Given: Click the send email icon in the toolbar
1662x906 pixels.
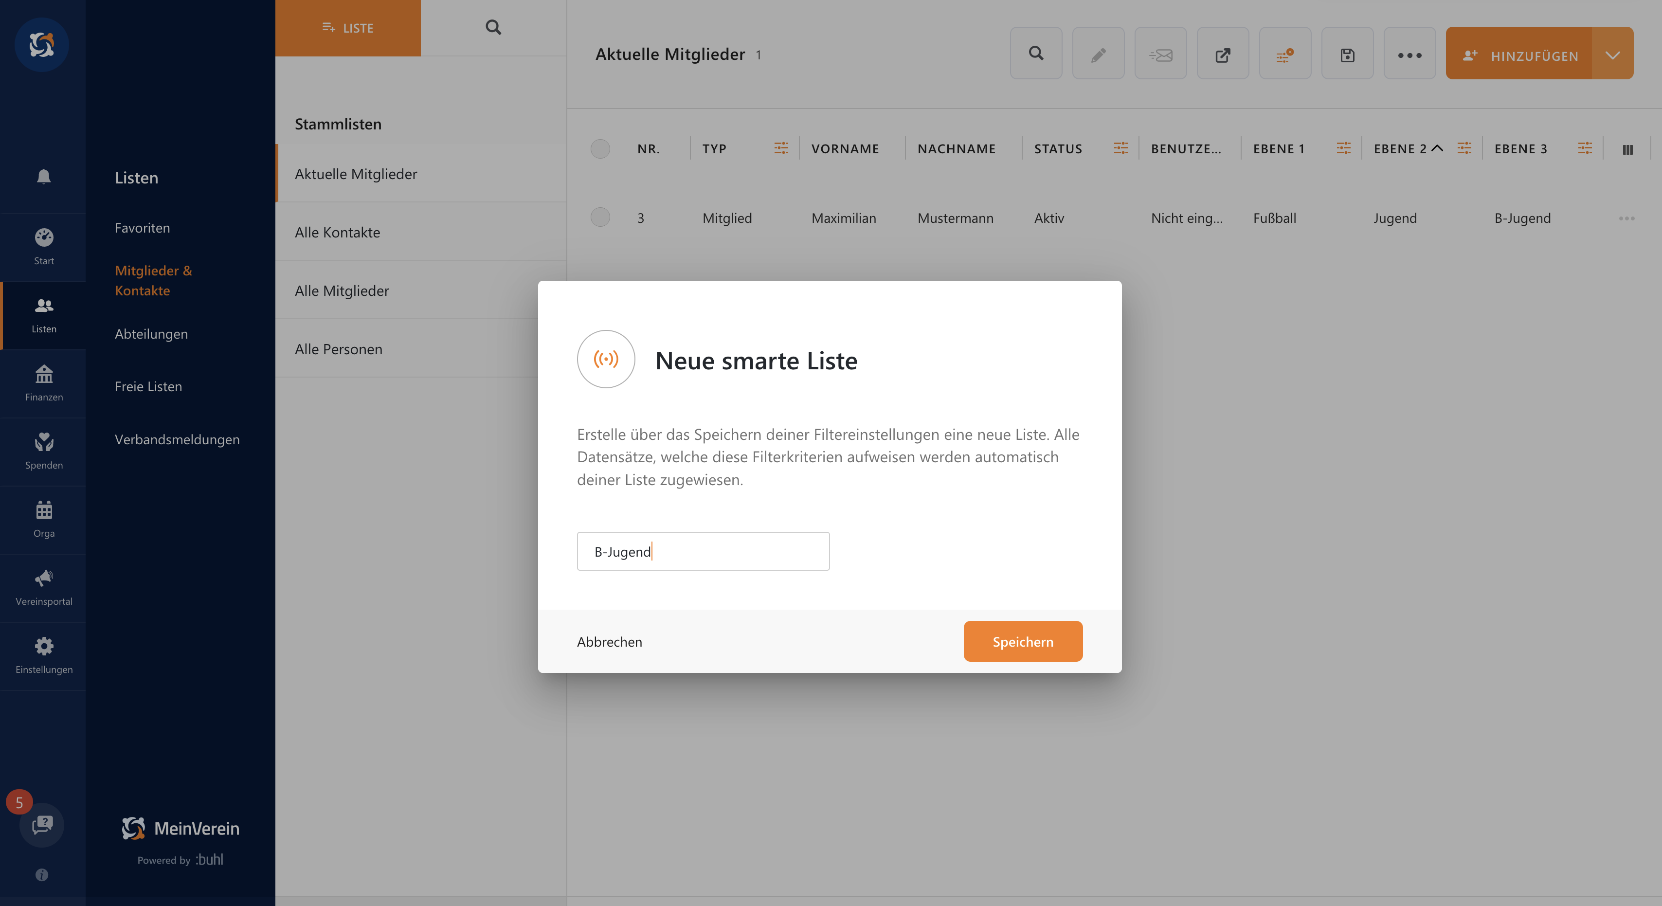Looking at the screenshot, I should (1161, 53).
